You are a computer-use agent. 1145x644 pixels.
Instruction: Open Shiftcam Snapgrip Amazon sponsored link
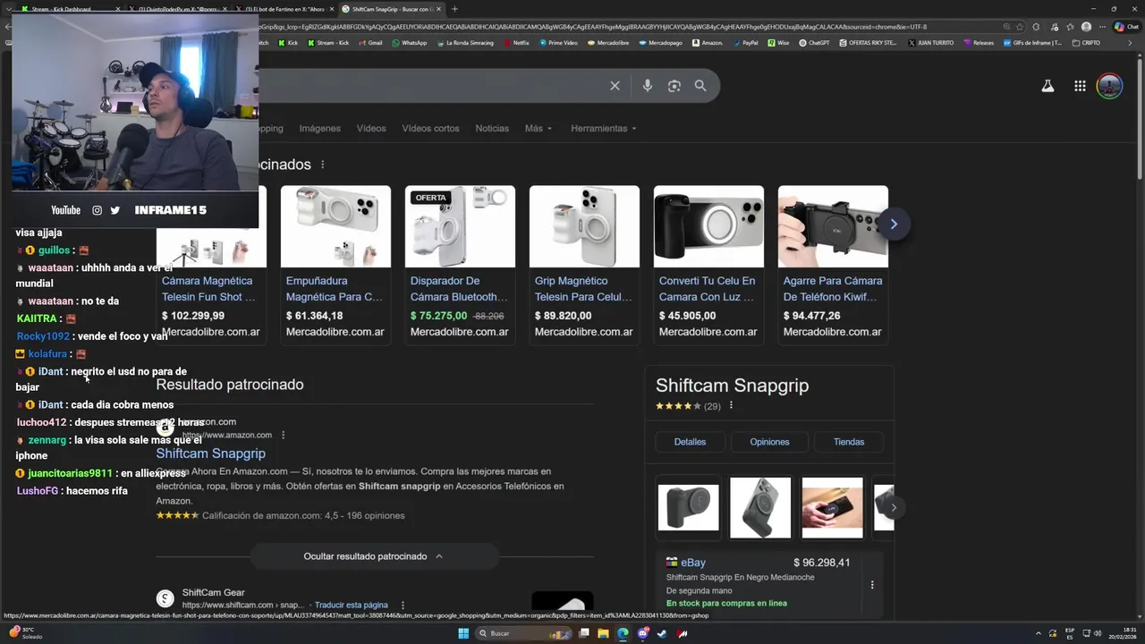[211, 453]
